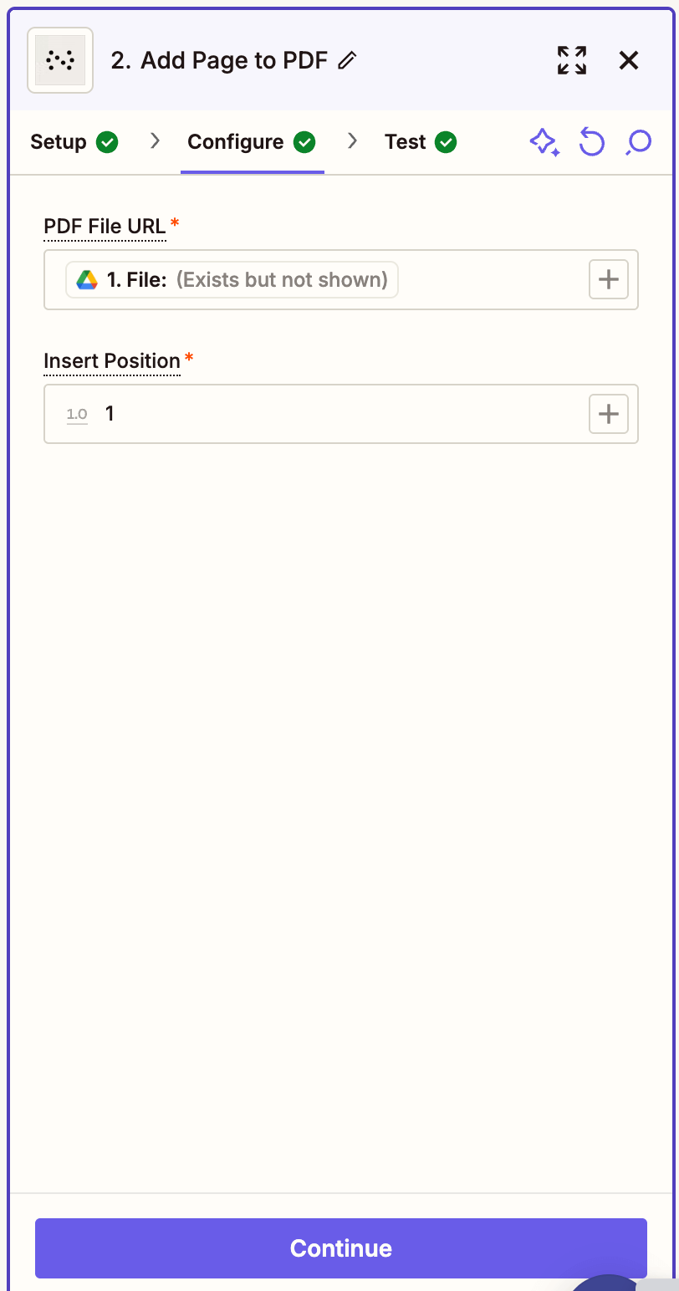This screenshot has width=679, height=1291.
Task: Click the number type indicator in Insert Position
Action: [x=76, y=413]
